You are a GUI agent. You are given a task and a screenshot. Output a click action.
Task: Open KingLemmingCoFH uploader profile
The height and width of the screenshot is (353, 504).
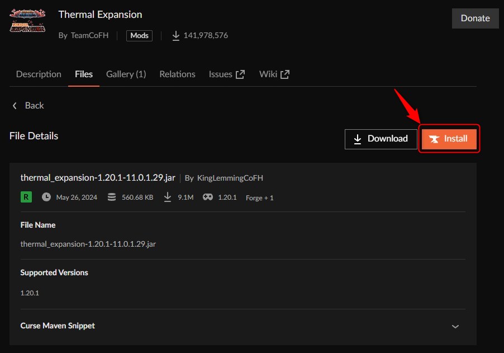click(x=230, y=178)
